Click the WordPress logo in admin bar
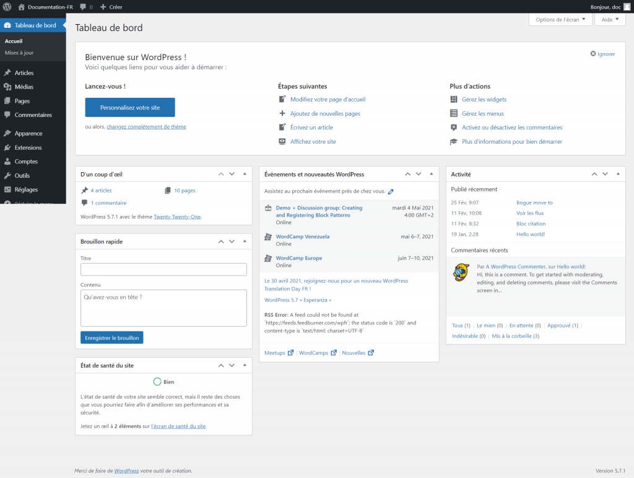 7,7
